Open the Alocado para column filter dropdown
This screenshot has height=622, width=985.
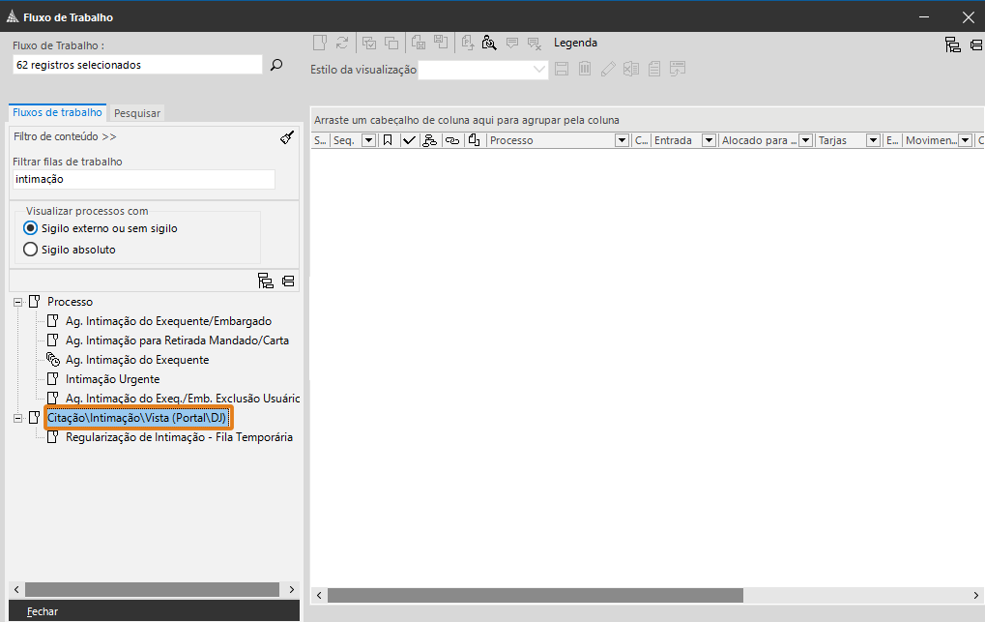pos(805,140)
